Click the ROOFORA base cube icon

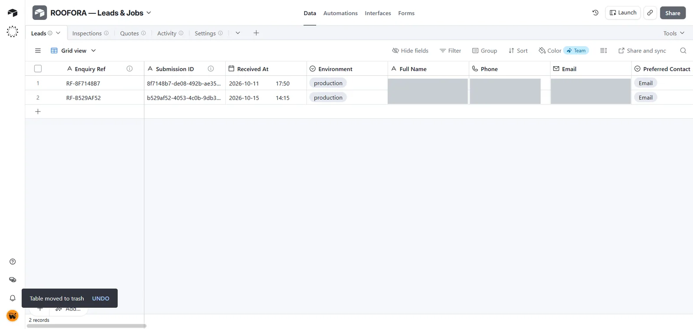(x=39, y=13)
